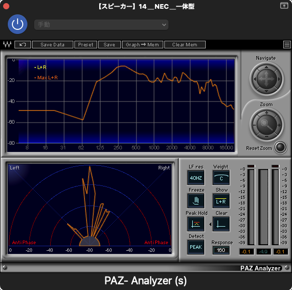Image resolution: width=292 pixels, height=290 pixels.
Task: Click the right level meter bar
Action: click(275, 207)
